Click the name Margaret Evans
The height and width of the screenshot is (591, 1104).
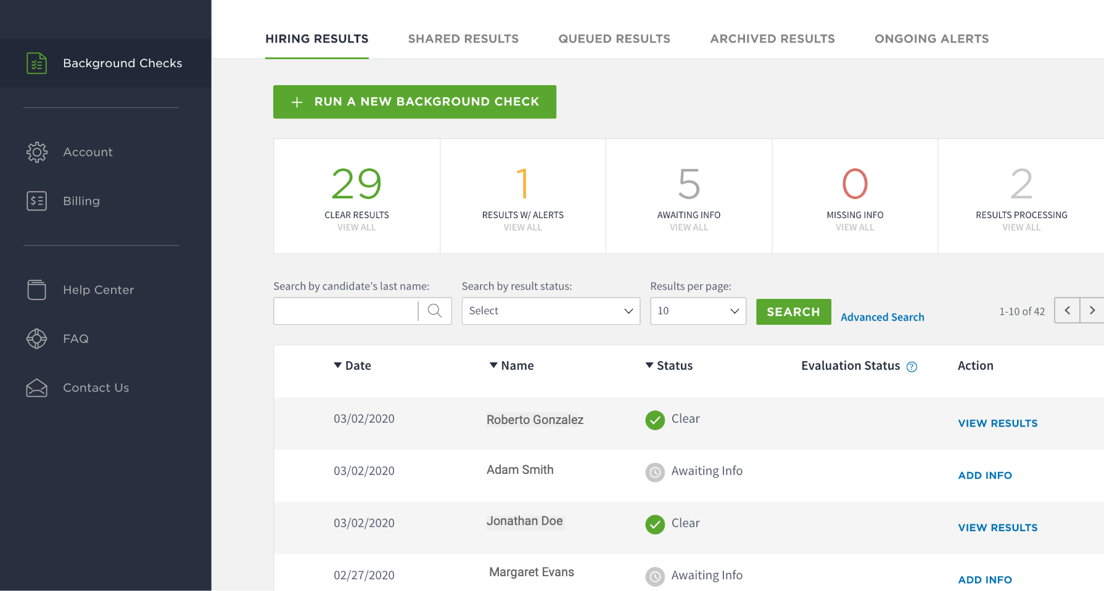pos(531,572)
